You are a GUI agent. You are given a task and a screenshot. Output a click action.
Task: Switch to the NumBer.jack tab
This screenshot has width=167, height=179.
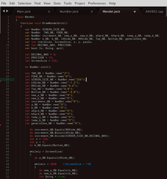point(69,12)
